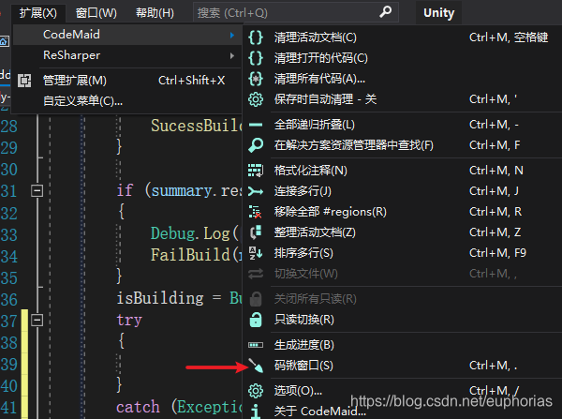Choose 在解决方案资源管理器中查找(F) command
The height and width of the screenshot is (419, 562).
[402, 145]
